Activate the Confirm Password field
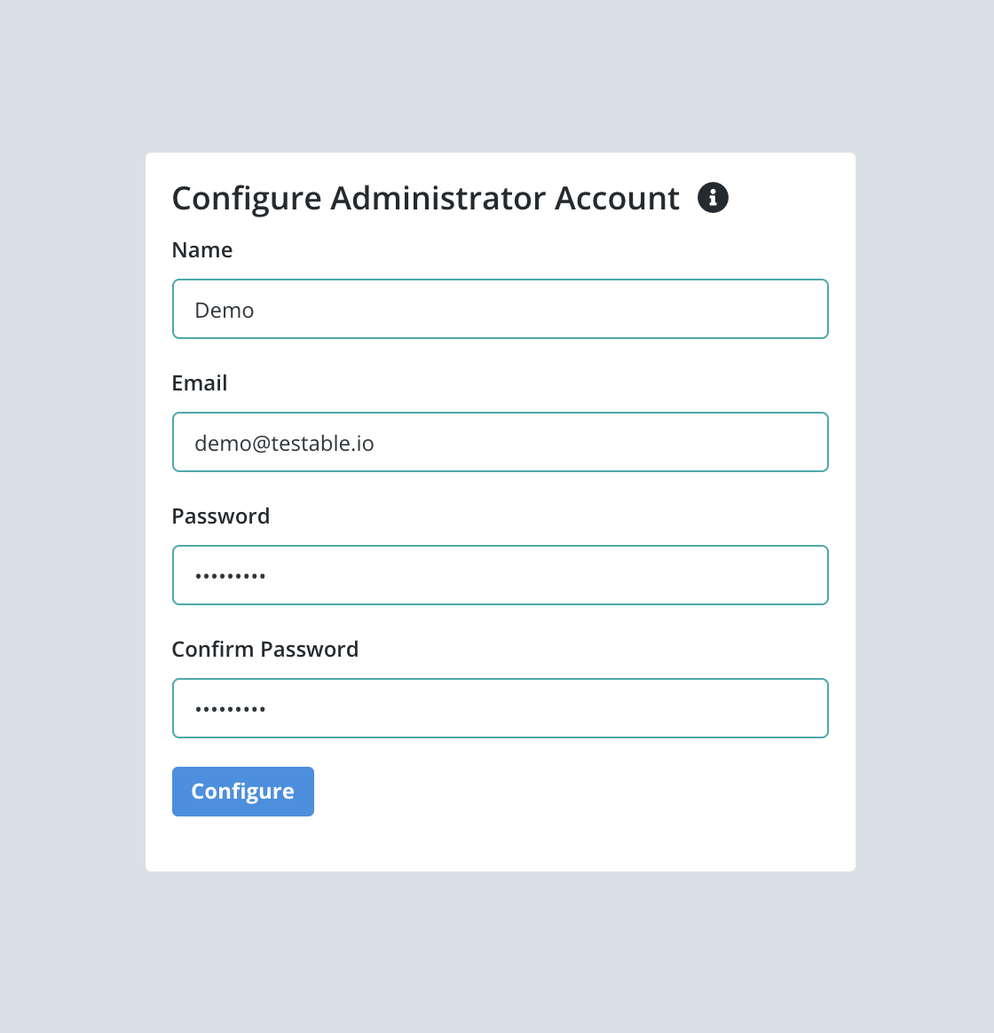The height and width of the screenshot is (1033, 994). (x=500, y=708)
